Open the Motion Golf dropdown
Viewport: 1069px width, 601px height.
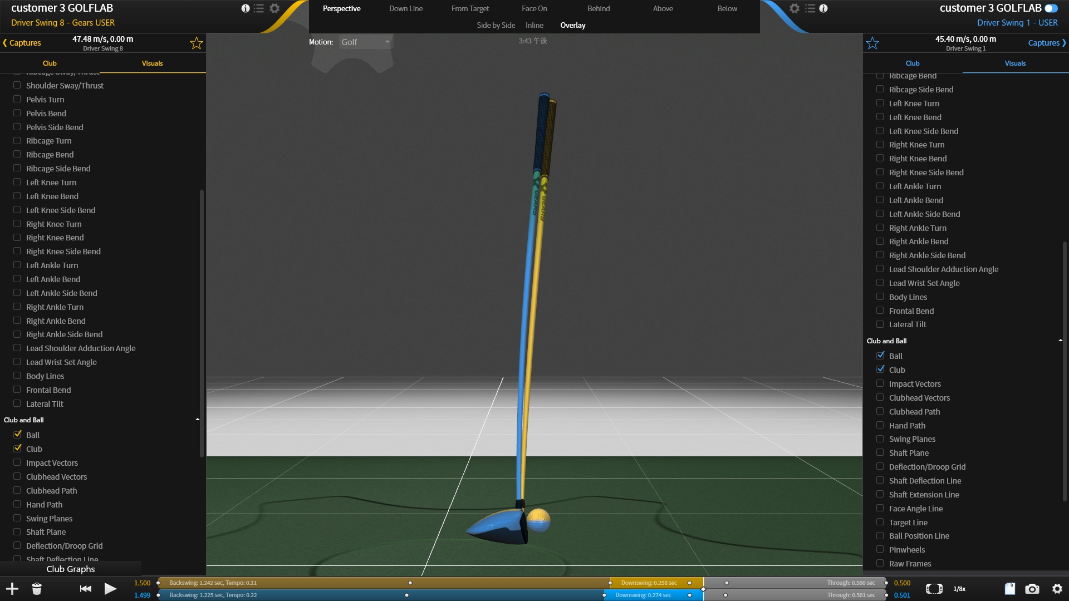pyautogui.click(x=365, y=42)
